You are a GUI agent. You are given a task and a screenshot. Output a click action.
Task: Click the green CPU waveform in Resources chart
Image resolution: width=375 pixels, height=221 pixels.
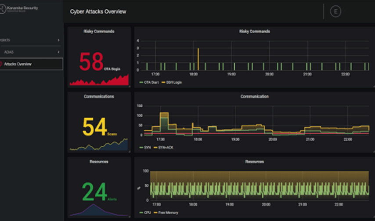pos(260,189)
